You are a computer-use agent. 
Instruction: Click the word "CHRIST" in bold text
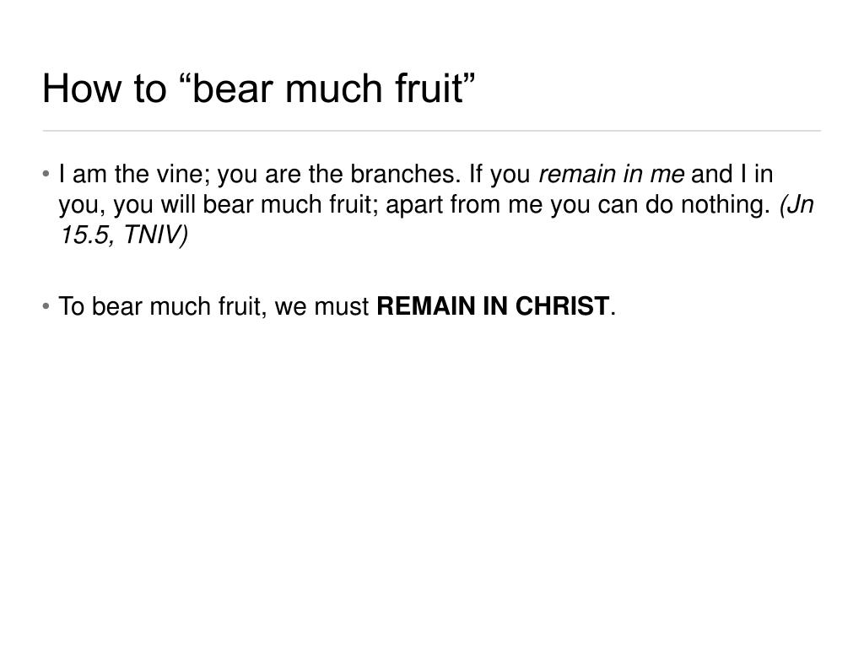click(562, 306)
